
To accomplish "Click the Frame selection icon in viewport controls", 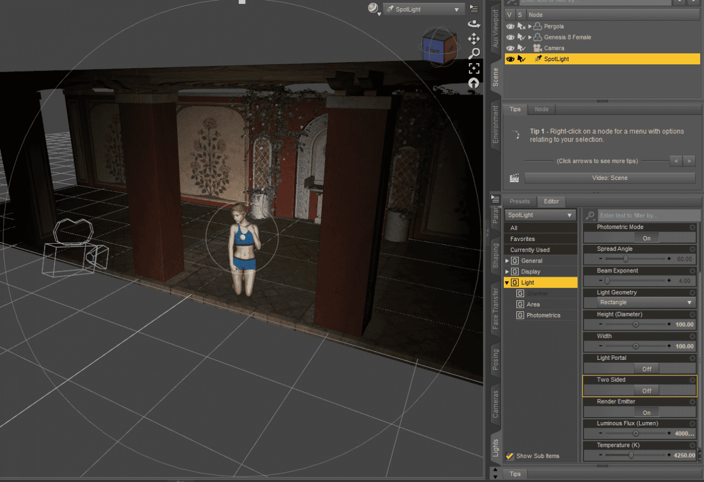I will (x=474, y=68).
